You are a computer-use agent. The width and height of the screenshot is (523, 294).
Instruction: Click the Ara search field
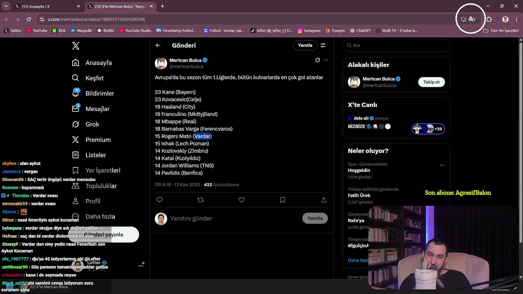[x=396, y=45]
